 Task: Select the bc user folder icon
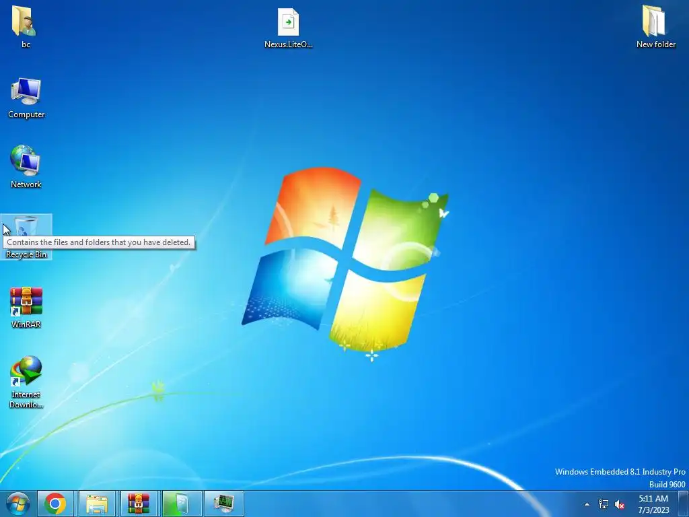click(x=24, y=21)
